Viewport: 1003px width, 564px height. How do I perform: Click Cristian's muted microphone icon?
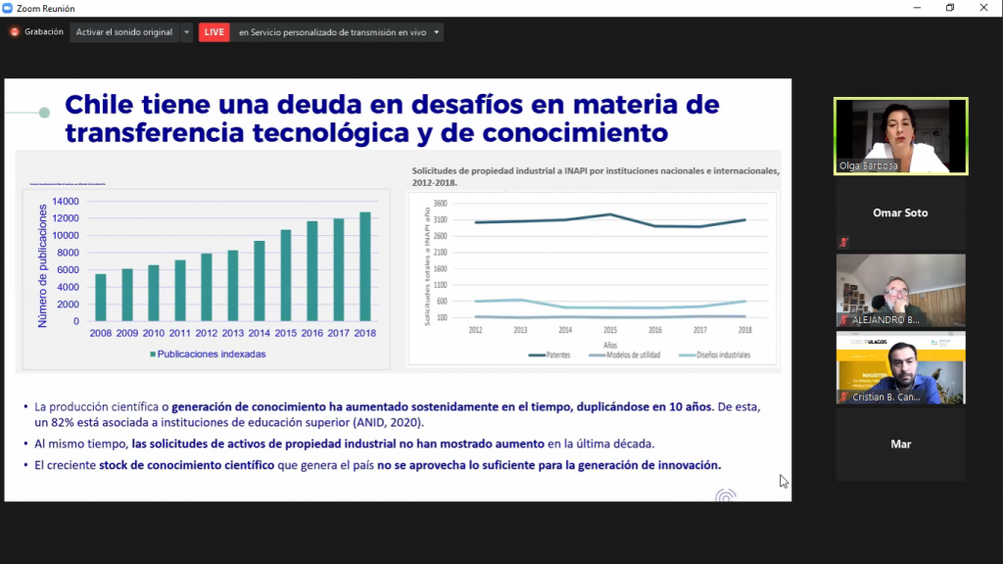coord(843,397)
